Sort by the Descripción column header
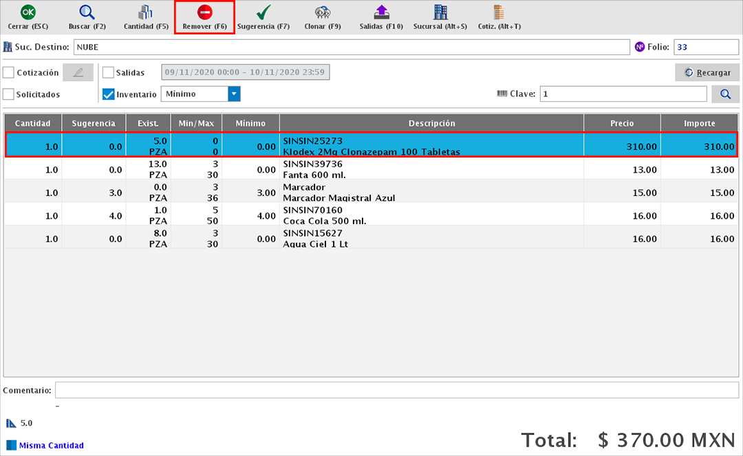The image size is (743, 456). [x=431, y=123]
